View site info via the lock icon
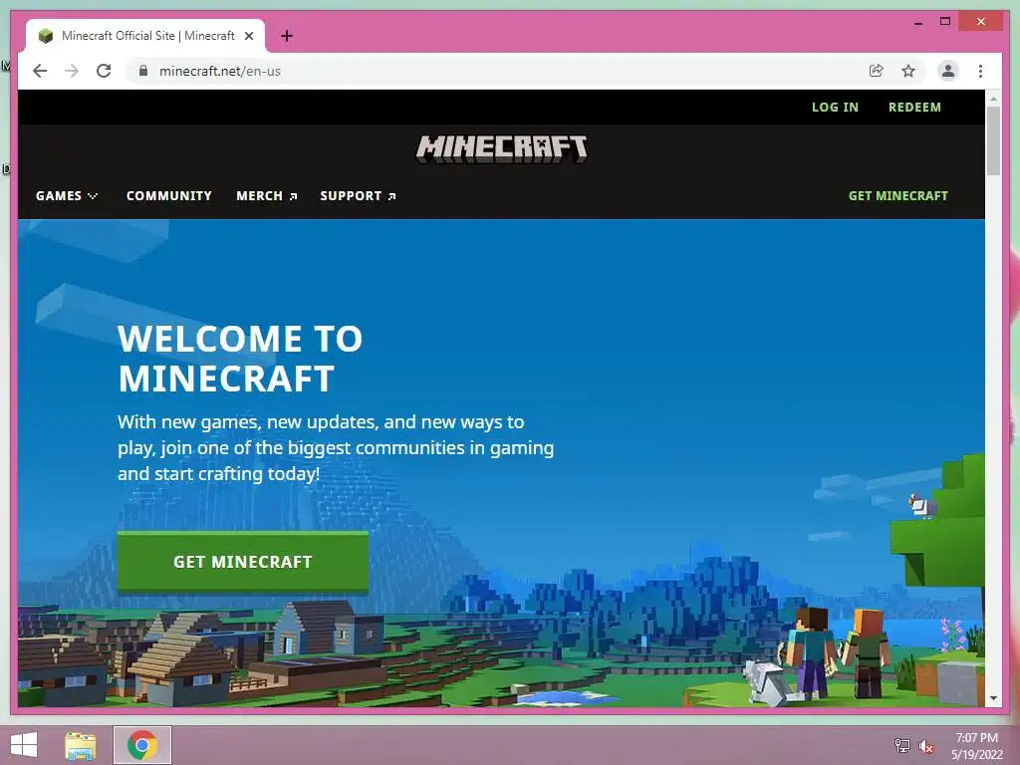This screenshot has height=765, width=1020. coord(143,71)
